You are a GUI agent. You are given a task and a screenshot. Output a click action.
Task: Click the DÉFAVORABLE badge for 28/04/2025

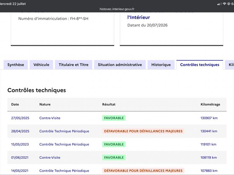(143, 131)
